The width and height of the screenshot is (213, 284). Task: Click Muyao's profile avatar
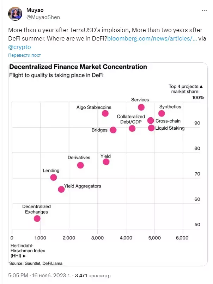tap(15, 14)
